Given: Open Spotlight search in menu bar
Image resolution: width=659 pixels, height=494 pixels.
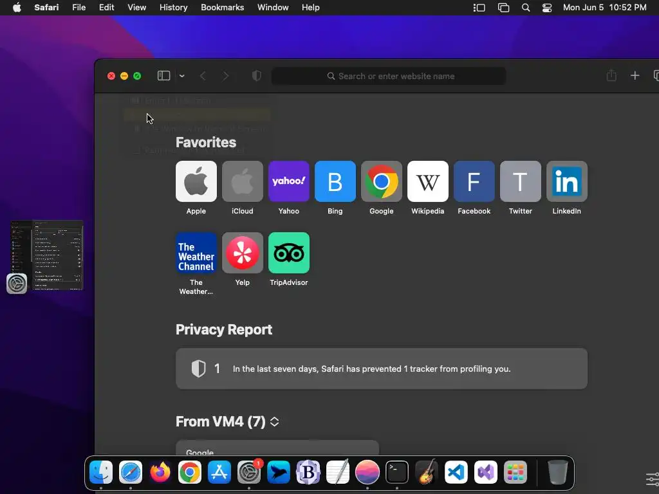Looking at the screenshot, I should pos(525,8).
